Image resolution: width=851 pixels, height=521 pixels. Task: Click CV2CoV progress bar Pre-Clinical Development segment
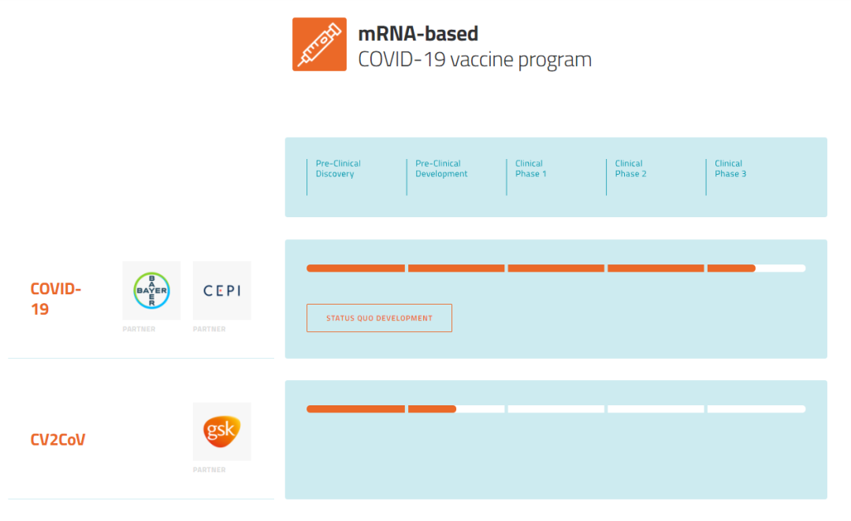[x=456, y=409]
